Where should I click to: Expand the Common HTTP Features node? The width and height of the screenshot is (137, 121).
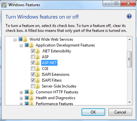point(21,93)
